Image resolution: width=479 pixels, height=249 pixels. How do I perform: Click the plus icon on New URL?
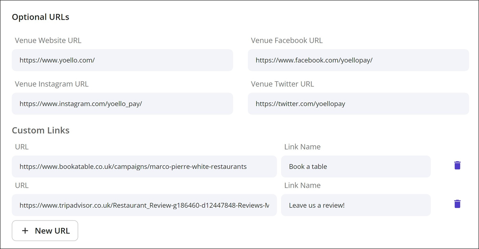tap(25, 231)
